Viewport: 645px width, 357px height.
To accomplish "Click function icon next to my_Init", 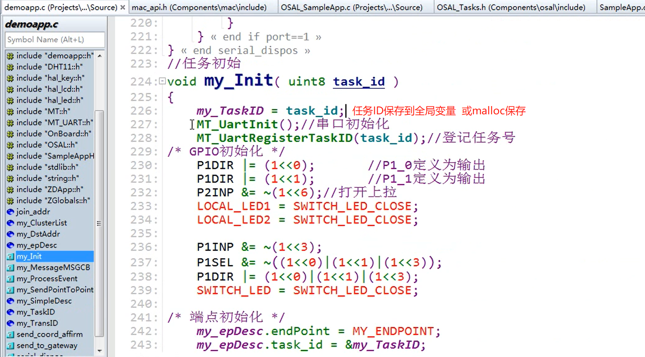I will 10,256.
